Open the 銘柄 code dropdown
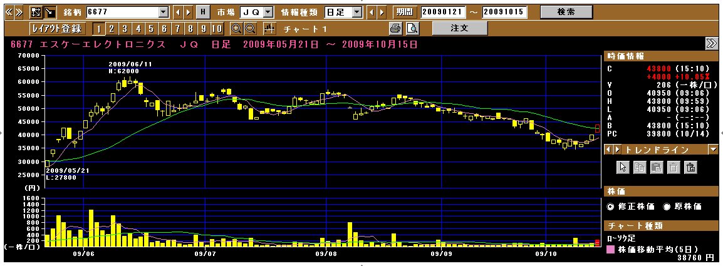 (x=164, y=13)
